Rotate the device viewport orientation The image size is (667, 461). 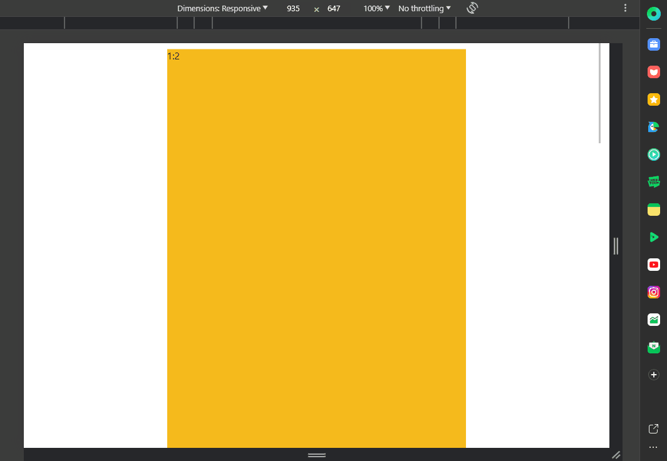click(x=472, y=8)
